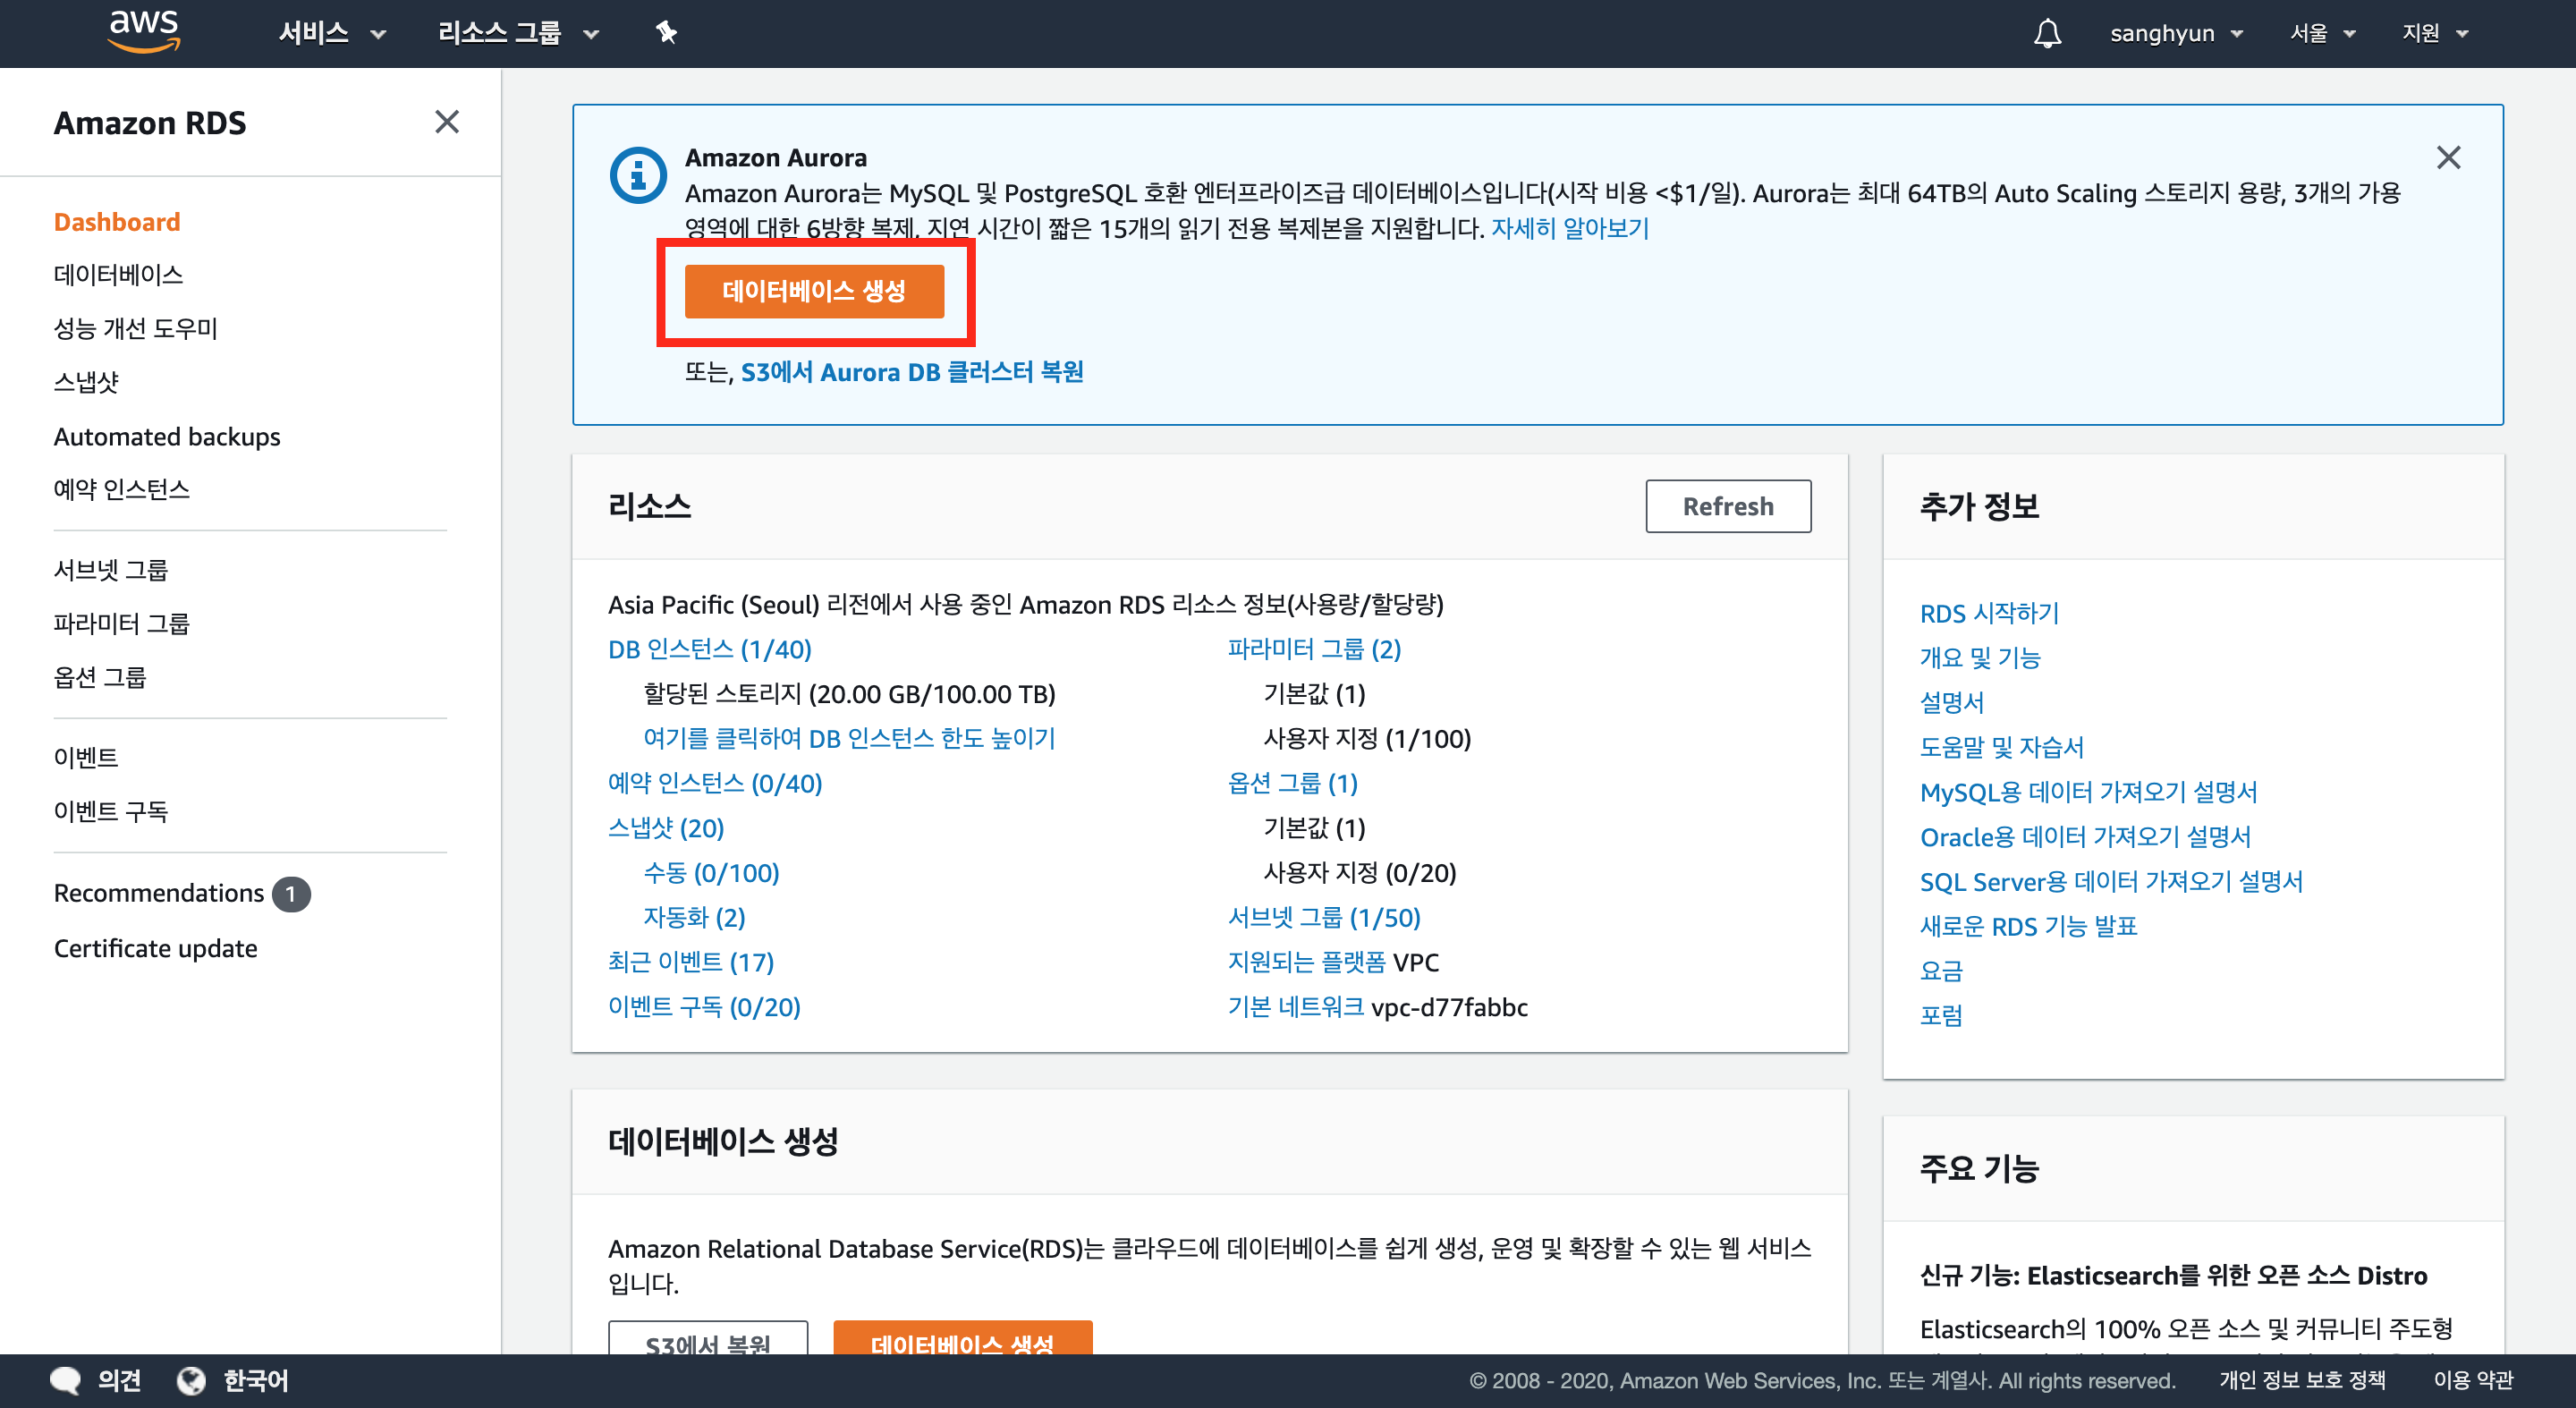Viewport: 2576px width, 1408px height.
Task: Click the AWS logo home icon
Action: tap(144, 30)
